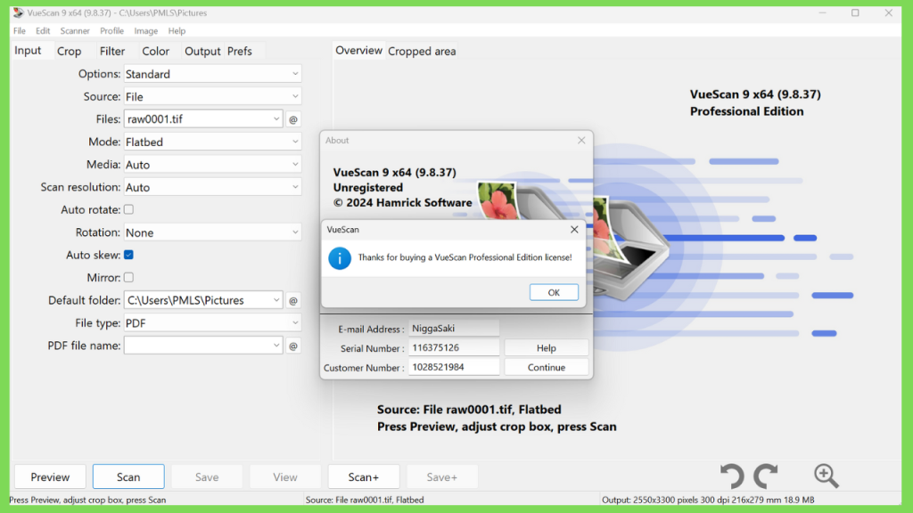Open the Source dropdown set to File

[x=212, y=96]
